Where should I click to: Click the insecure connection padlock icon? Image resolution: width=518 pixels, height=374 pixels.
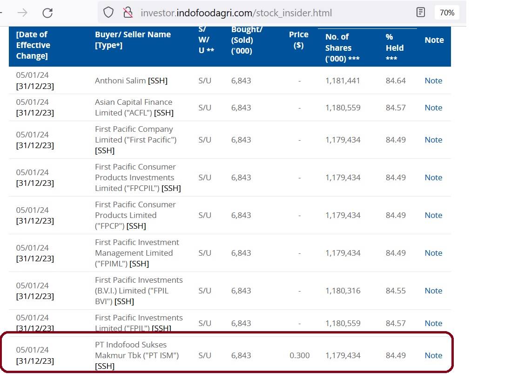click(x=128, y=13)
